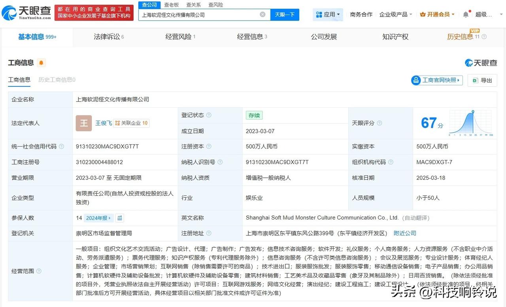Select the 历史工商信息 sub-tab
The width and height of the screenshot is (506, 307).
pyautogui.click(x=57, y=80)
